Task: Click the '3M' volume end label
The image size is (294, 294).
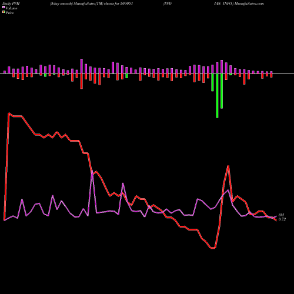Action: (x=281, y=215)
